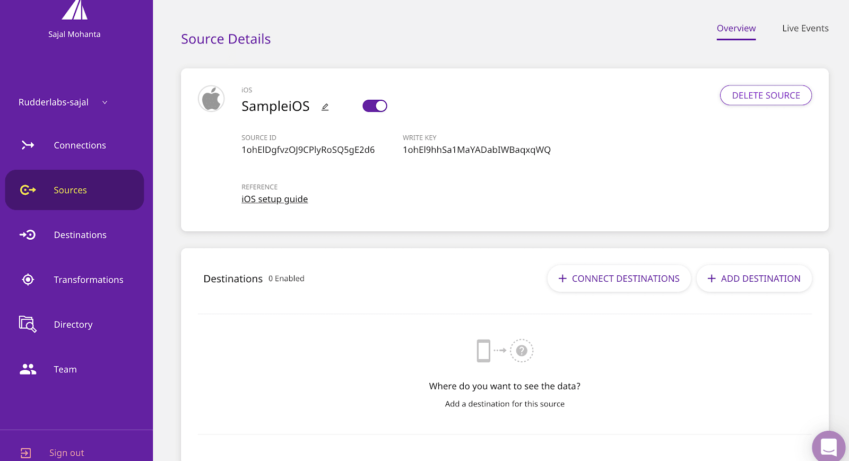Open the chat support bubble
The height and width of the screenshot is (461, 849).
(x=828, y=447)
